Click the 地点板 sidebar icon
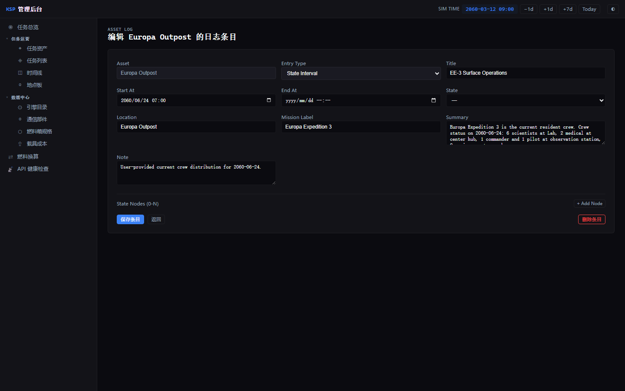Viewport: 625px width, 391px height. (x=20, y=85)
